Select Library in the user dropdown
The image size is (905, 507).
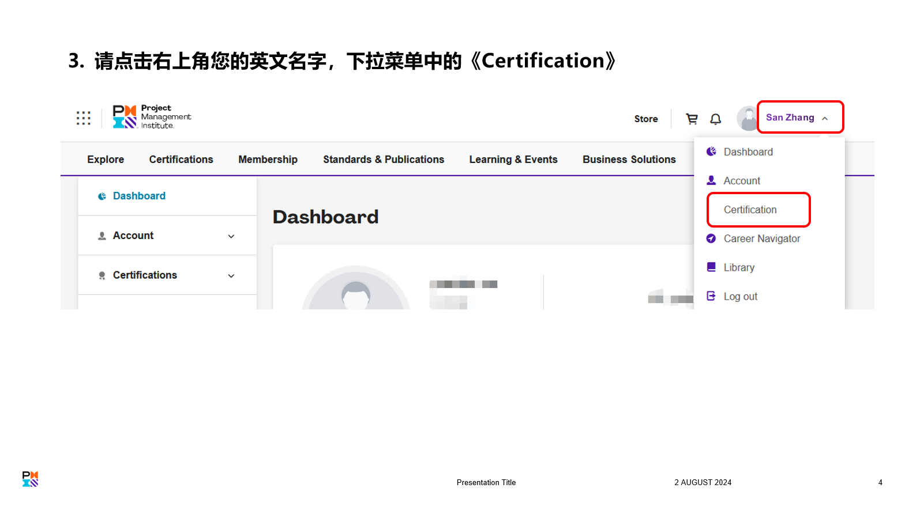pos(739,267)
